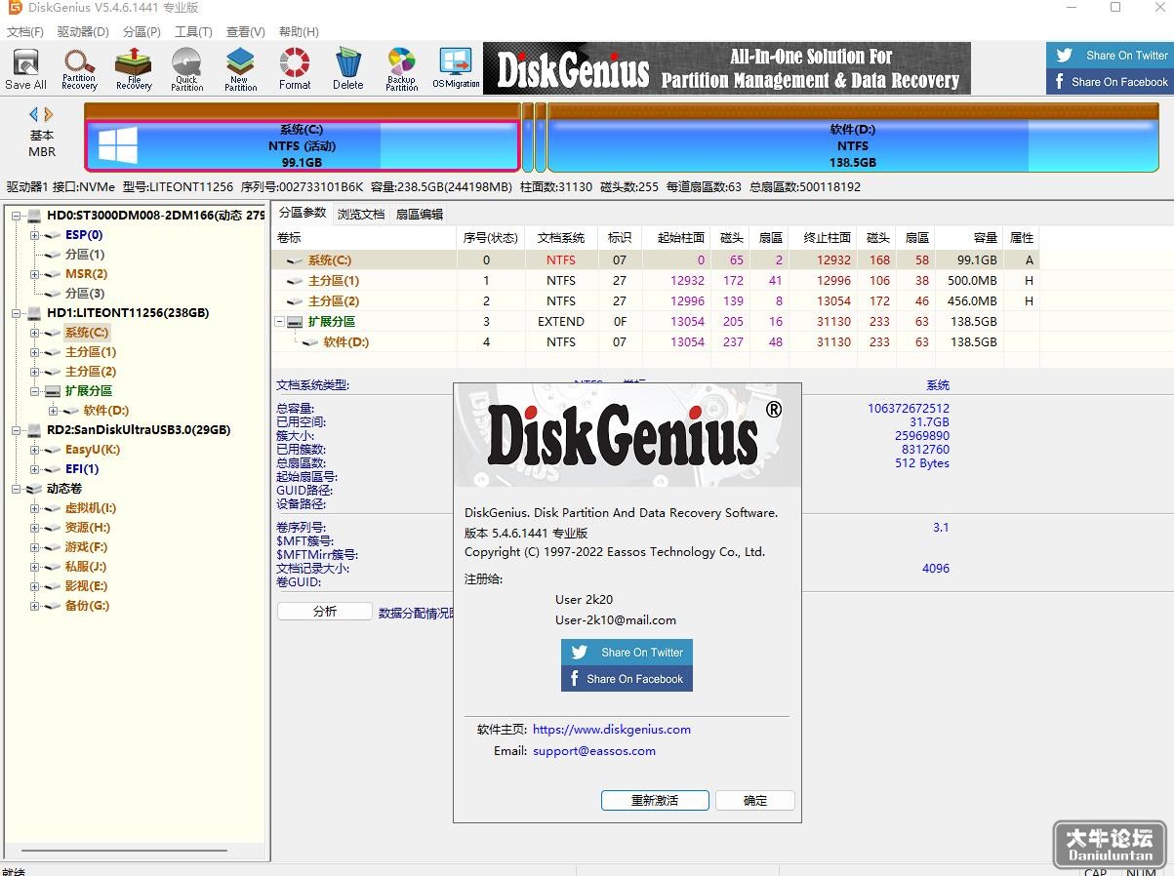1174x876 pixels.
Task: Click the Save All toolbar icon
Action: point(25,69)
